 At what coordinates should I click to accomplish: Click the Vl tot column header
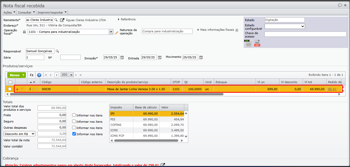[x=314, y=82]
